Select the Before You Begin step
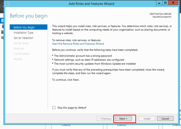This screenshot has height=129, width=181. click(24, 27)
